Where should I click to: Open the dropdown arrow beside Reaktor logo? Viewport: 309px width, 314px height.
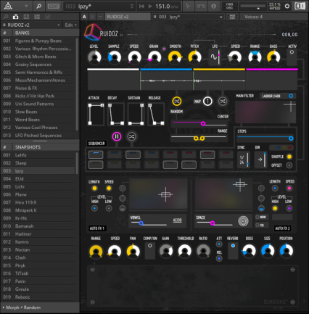pyautogui.click(x=26, y=7)
